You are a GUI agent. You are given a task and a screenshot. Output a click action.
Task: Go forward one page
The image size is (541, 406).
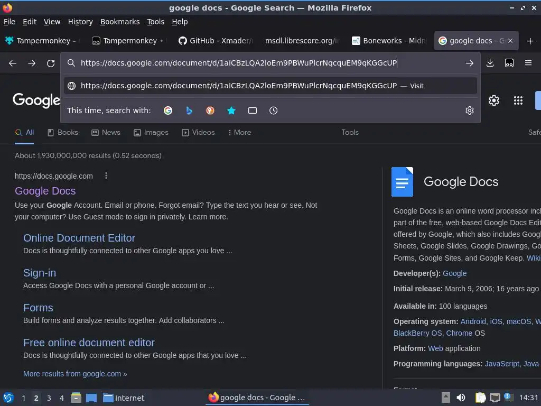click(x=32, y=63)
